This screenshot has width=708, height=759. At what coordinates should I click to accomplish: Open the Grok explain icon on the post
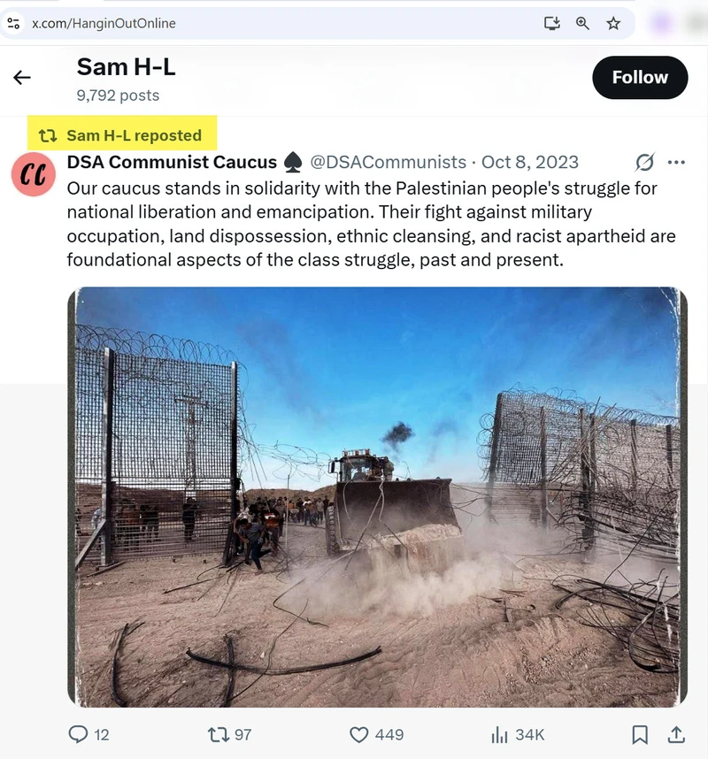(x=644, y=162)
